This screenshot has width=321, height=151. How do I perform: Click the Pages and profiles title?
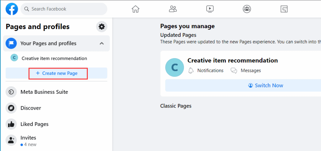click(38, 27)
